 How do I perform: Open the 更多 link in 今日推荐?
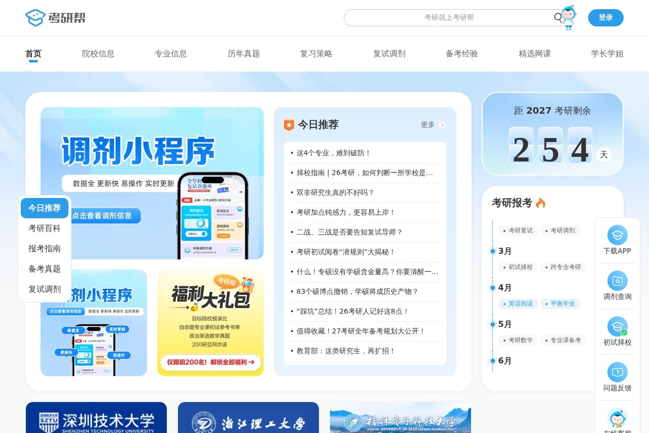pos(433,125)
